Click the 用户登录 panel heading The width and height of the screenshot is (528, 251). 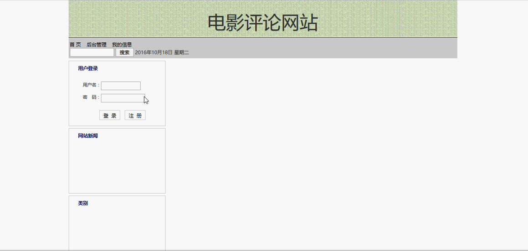(x=88, y=68)
